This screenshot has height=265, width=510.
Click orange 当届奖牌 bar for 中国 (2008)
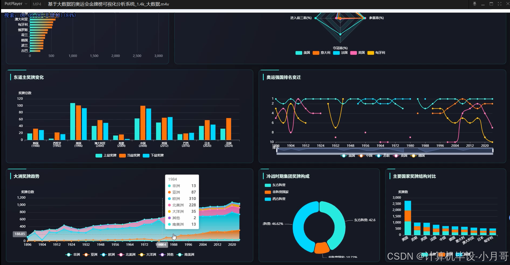coord(143,123)
